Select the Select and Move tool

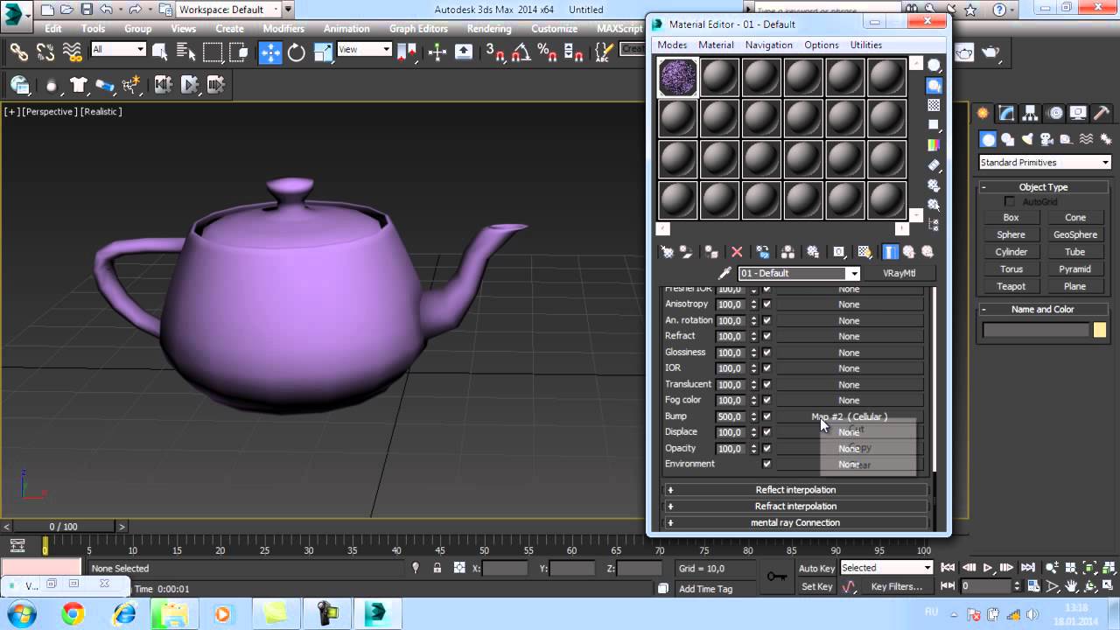[x=270, y=52]
